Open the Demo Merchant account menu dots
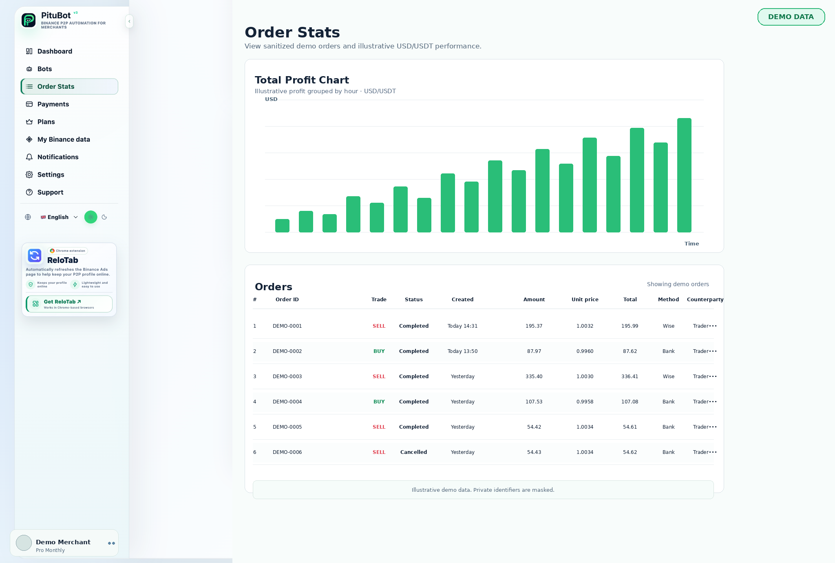 tap(111, 543)
